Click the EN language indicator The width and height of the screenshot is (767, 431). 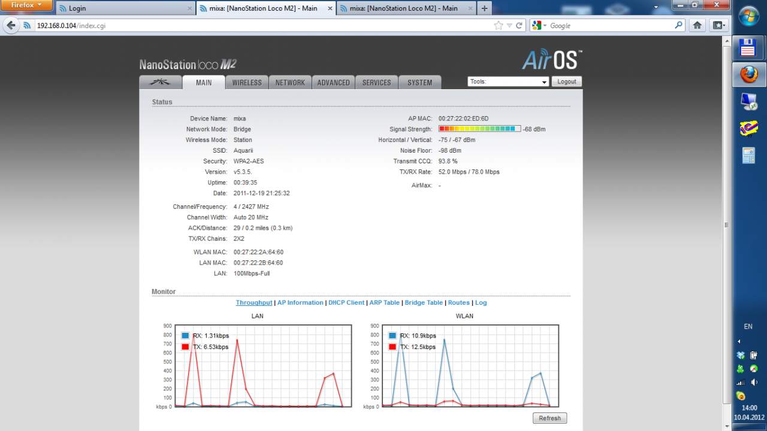pyautogui.click(x=748, y=326)
